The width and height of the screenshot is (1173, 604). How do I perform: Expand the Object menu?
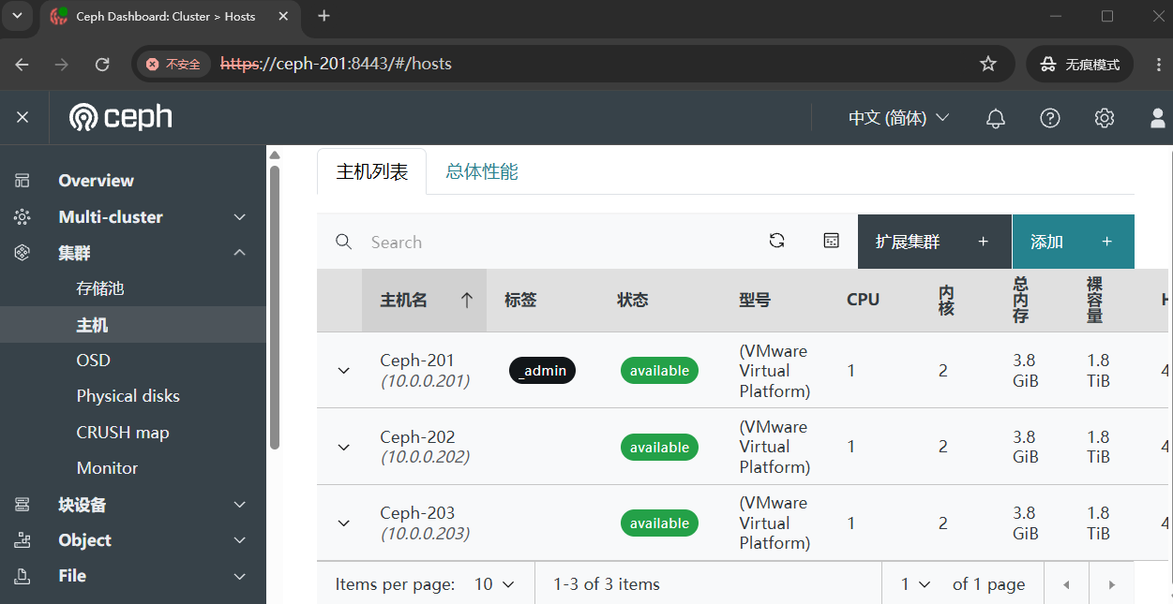(x=239, y=540)
